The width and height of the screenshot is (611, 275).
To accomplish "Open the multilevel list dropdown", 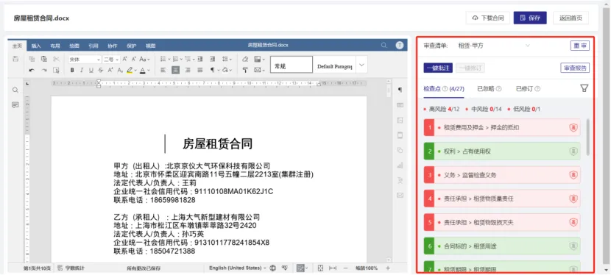I will [x=190, y=59].
